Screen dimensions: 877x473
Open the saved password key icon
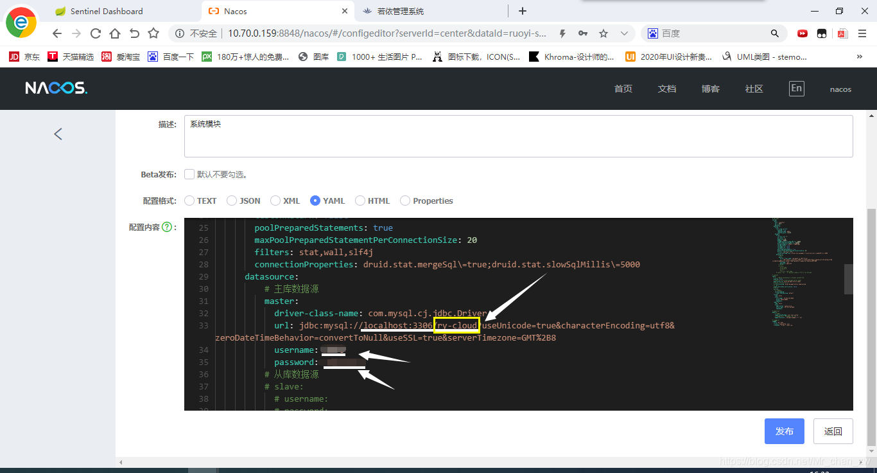point(583,33)
